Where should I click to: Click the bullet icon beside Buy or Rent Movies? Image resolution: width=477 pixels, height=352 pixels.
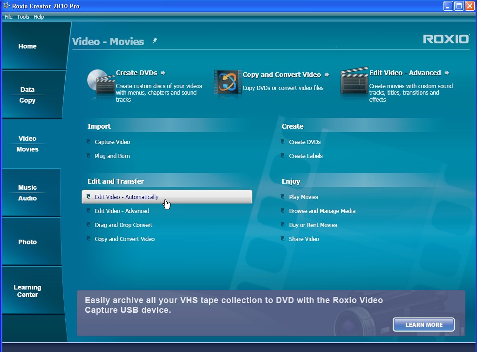point(283,225)
